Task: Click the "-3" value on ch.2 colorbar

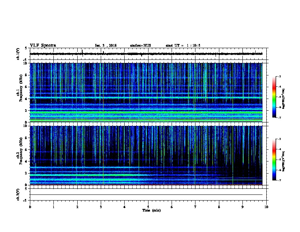Action: (x=280, y=139)
